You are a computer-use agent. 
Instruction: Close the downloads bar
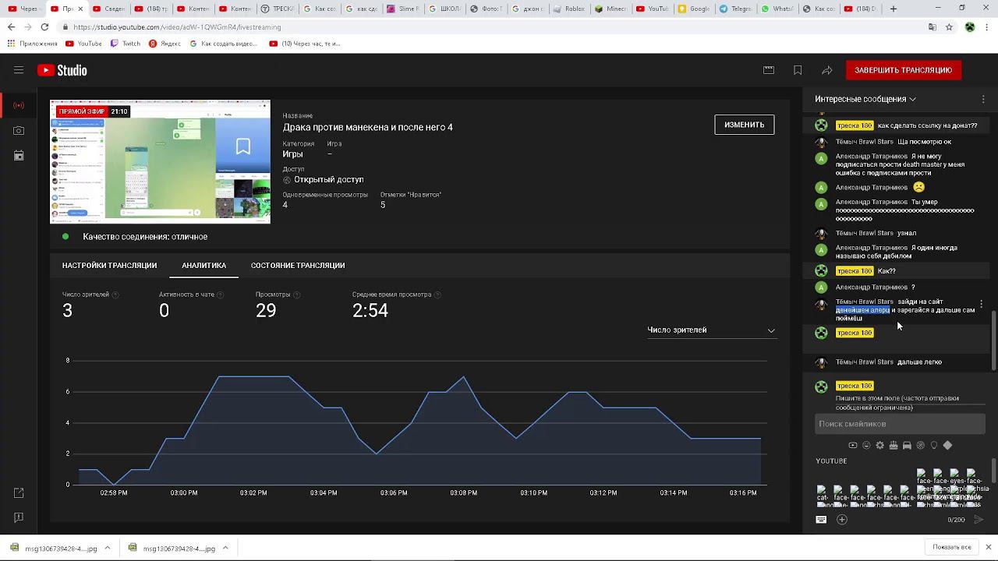point(988,547)
